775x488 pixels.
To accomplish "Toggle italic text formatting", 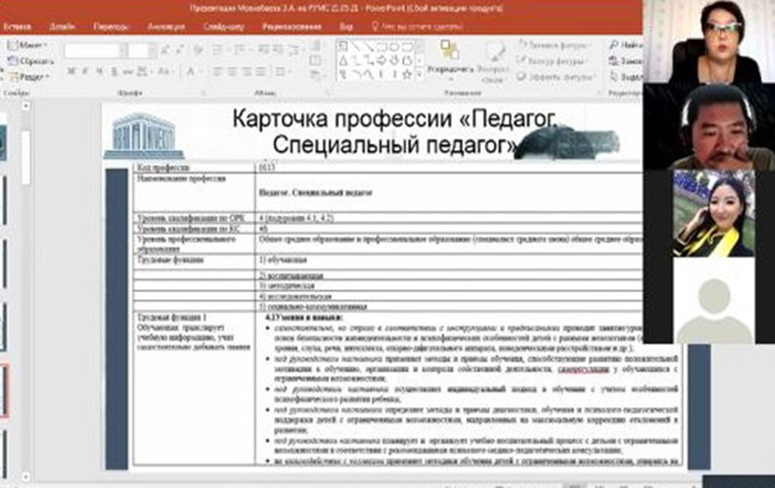I will (x=85, y=72).
